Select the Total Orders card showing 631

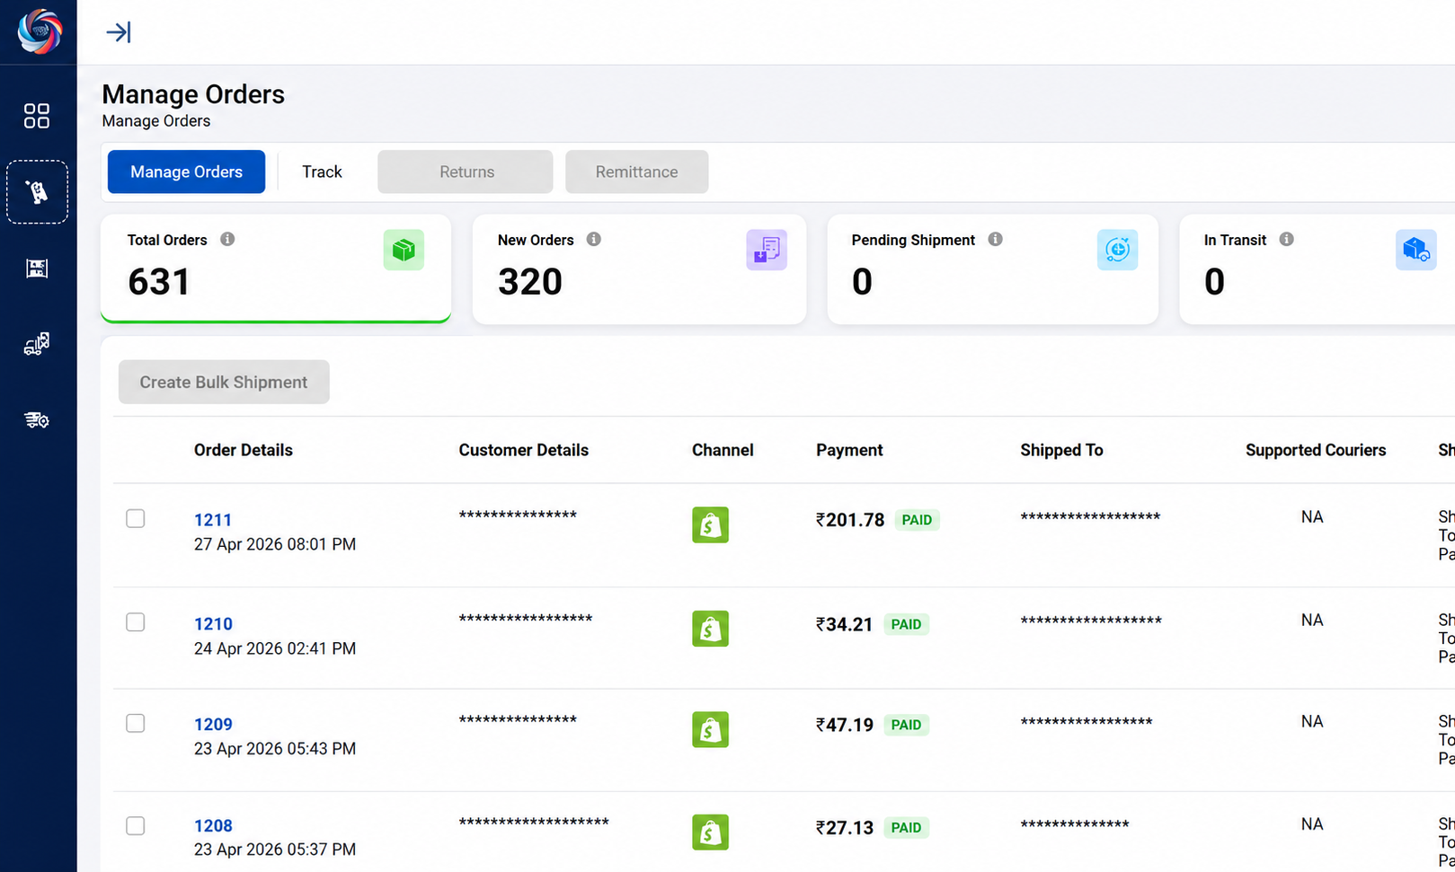coord(276,269)
